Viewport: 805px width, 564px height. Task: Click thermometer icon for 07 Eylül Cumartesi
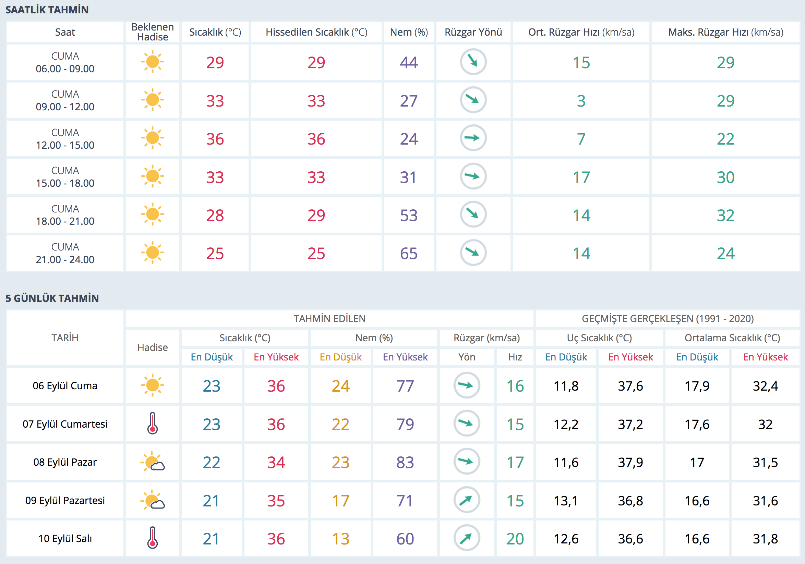[153, 424]
